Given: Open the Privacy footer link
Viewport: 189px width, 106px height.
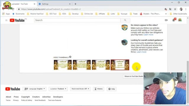Looking at the screenshot, I should coord(16,100).
